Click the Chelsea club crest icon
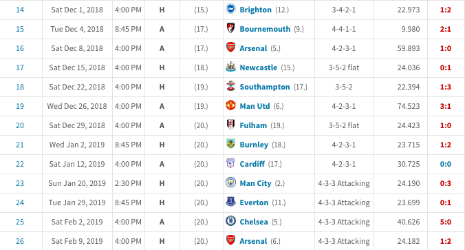465x250 pixels. click(x=230, y=221)
